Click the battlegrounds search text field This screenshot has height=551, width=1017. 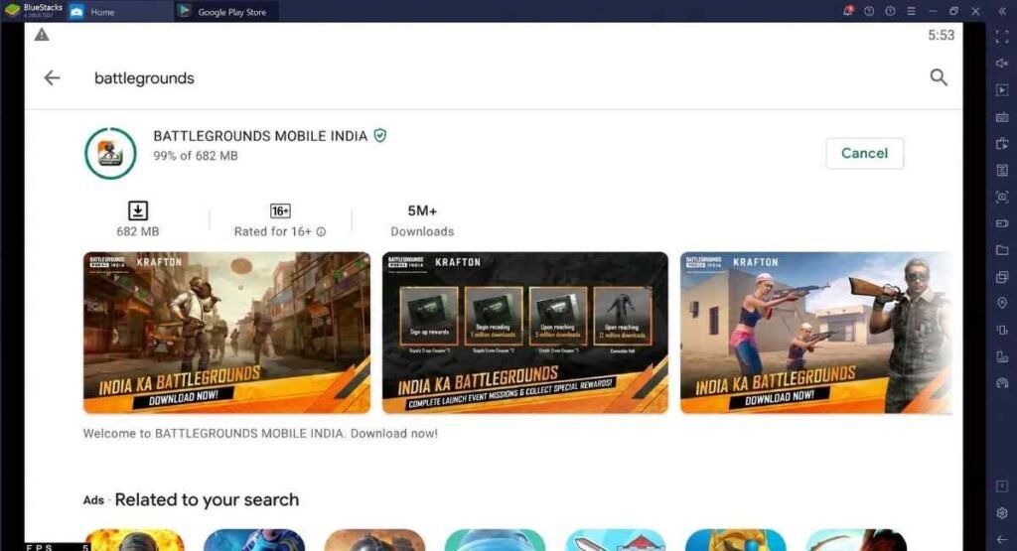144,77
